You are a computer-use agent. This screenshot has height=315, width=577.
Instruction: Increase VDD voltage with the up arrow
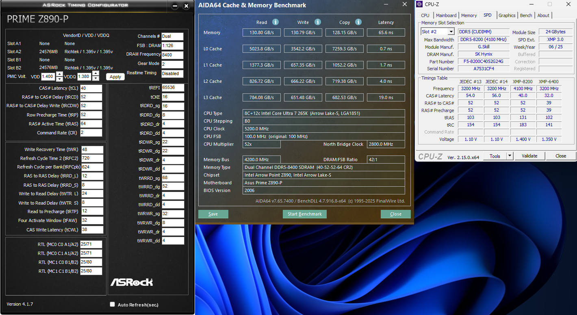point(59,74)
